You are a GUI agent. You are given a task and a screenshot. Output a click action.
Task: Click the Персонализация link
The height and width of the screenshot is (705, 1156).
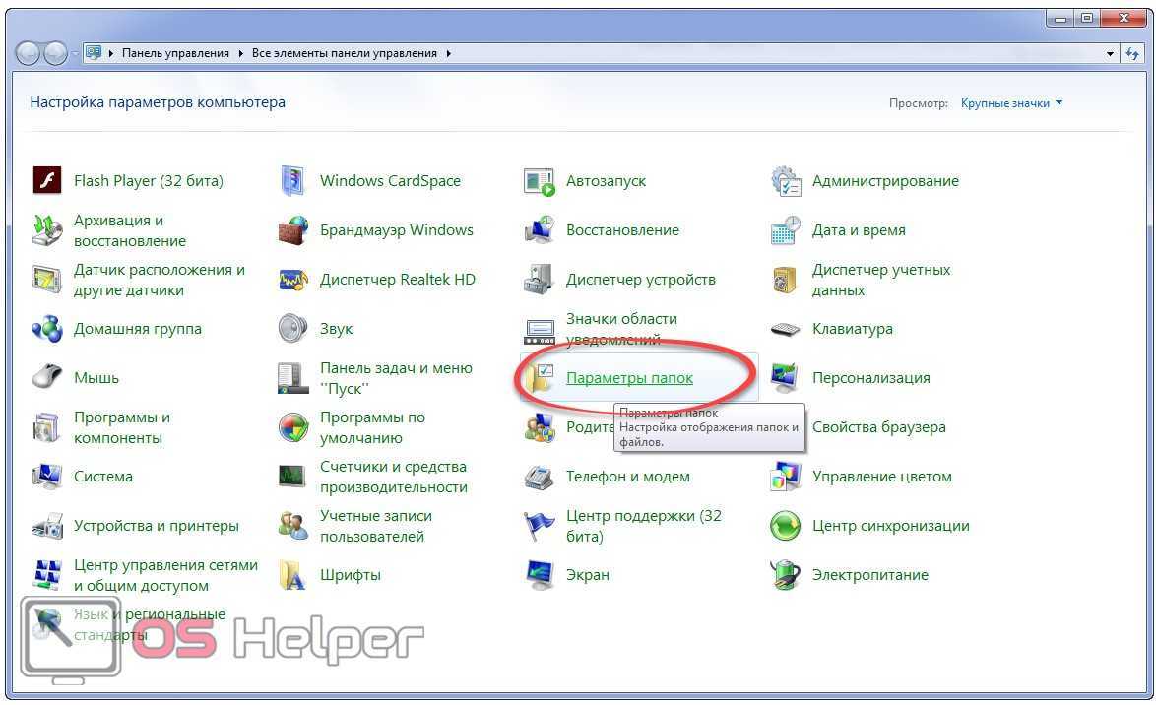point(870,378)
